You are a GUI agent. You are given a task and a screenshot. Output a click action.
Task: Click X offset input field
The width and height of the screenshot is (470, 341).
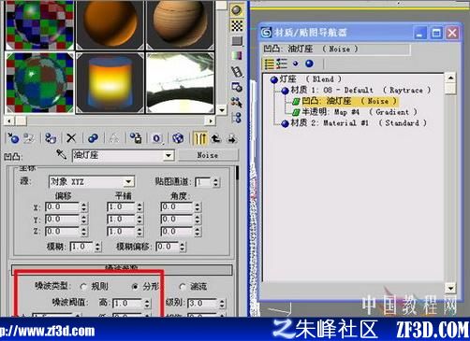click(63, 206)
